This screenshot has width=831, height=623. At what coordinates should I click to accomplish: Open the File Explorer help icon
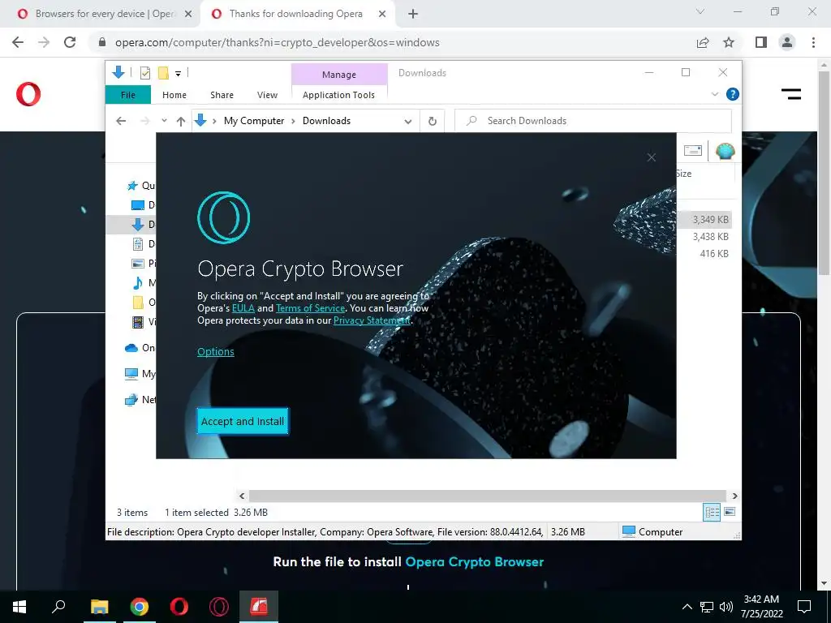pyautogui.click(x=733, y=94)
